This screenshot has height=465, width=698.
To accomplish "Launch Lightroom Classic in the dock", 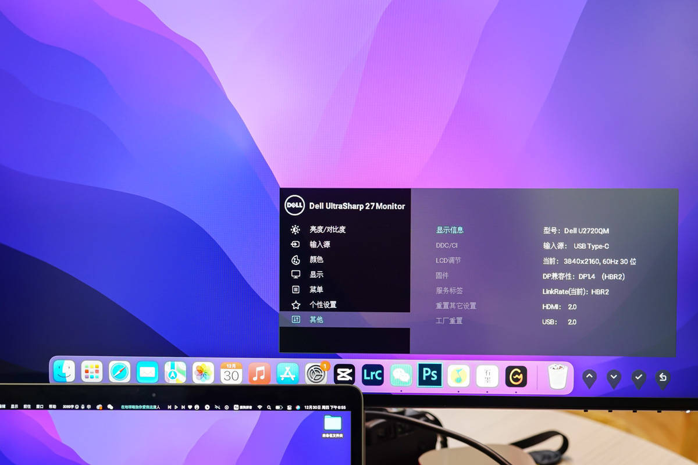I will [x=372, y=375].
